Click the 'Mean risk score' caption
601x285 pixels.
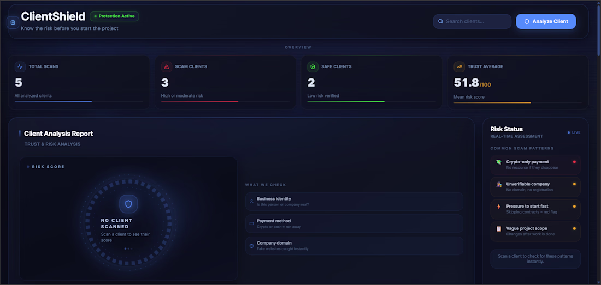(x=469, y=97)
